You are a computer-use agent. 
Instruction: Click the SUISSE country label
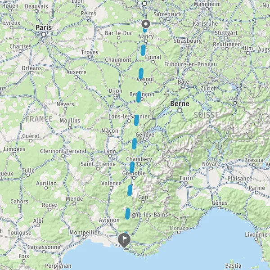tap(206, 115)
